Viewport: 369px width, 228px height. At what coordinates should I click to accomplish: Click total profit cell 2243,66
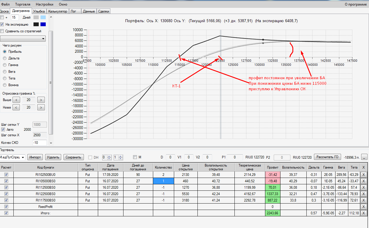point(273,213)
